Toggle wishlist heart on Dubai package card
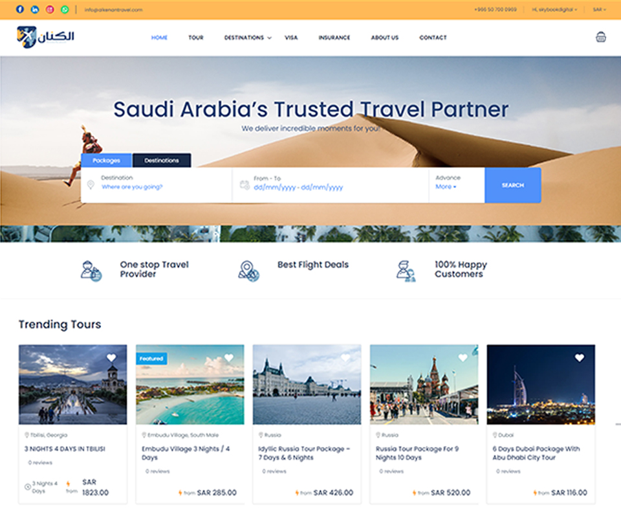 580,358
